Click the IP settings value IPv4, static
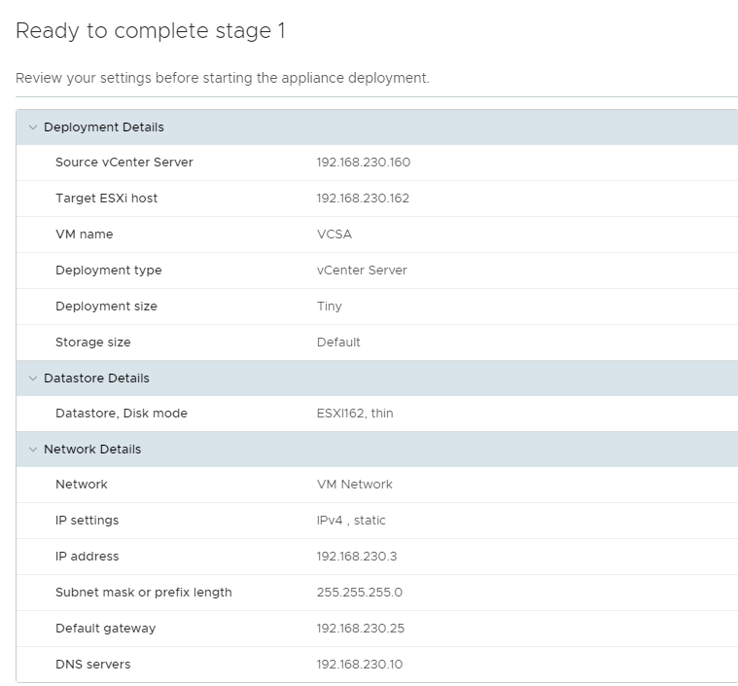The width and height of the screenshot is (738, 686). coord(351,521)
